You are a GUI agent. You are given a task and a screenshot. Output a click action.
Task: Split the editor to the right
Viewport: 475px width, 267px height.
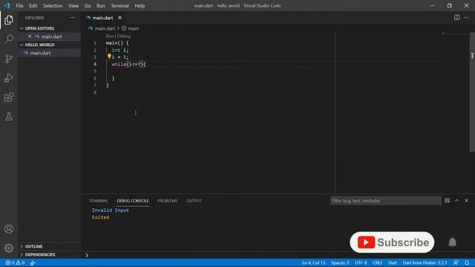(456, 18)
